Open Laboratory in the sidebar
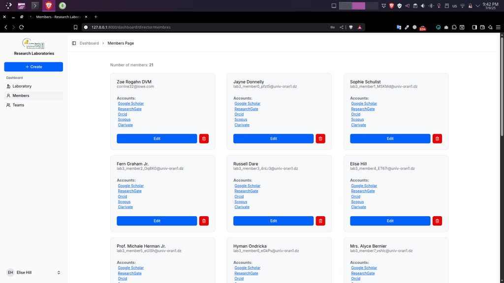 pos(22,86)
